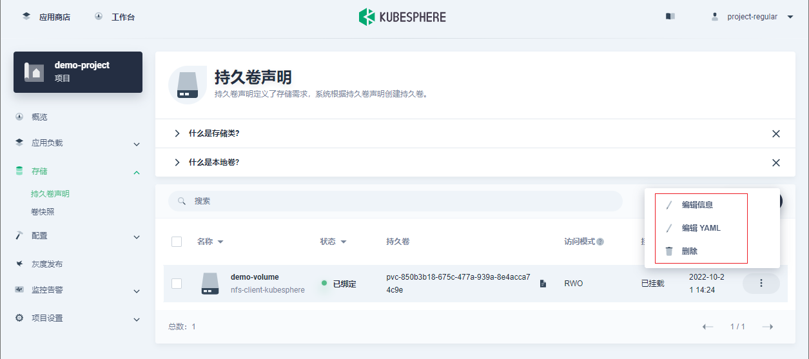
Task: Click the workbench dashboard icon
Action: [99, 16]
